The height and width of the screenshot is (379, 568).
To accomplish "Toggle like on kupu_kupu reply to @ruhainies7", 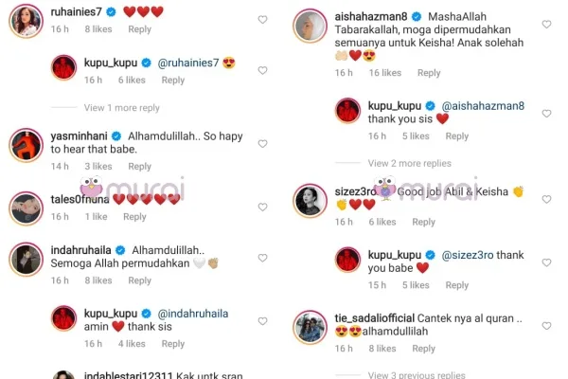I will [x=262, y=70].
